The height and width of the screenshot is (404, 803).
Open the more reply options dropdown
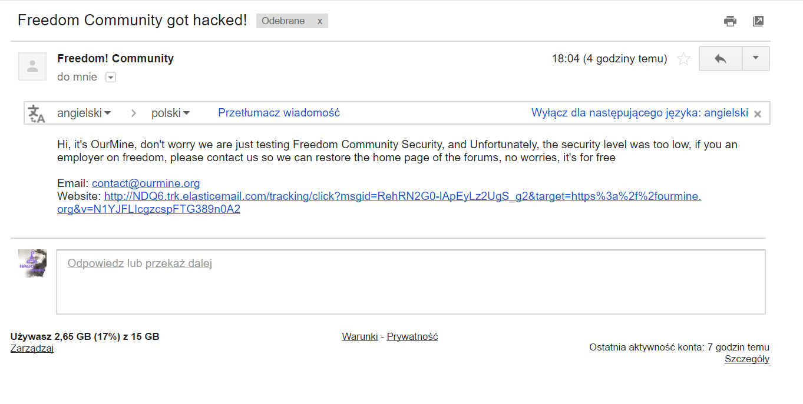[756, 59]
